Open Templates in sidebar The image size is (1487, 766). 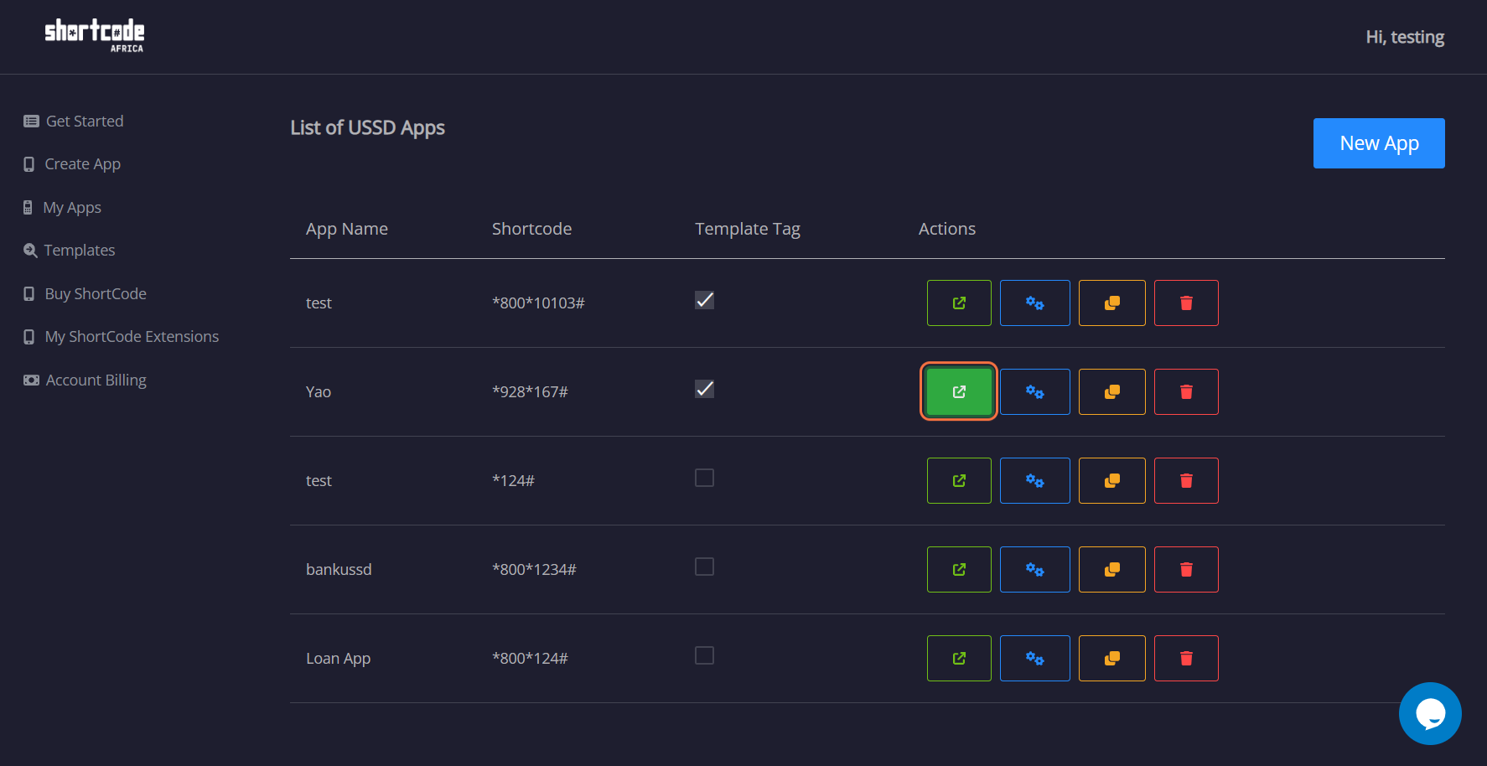pyautogui.click(x=70, y=251)
